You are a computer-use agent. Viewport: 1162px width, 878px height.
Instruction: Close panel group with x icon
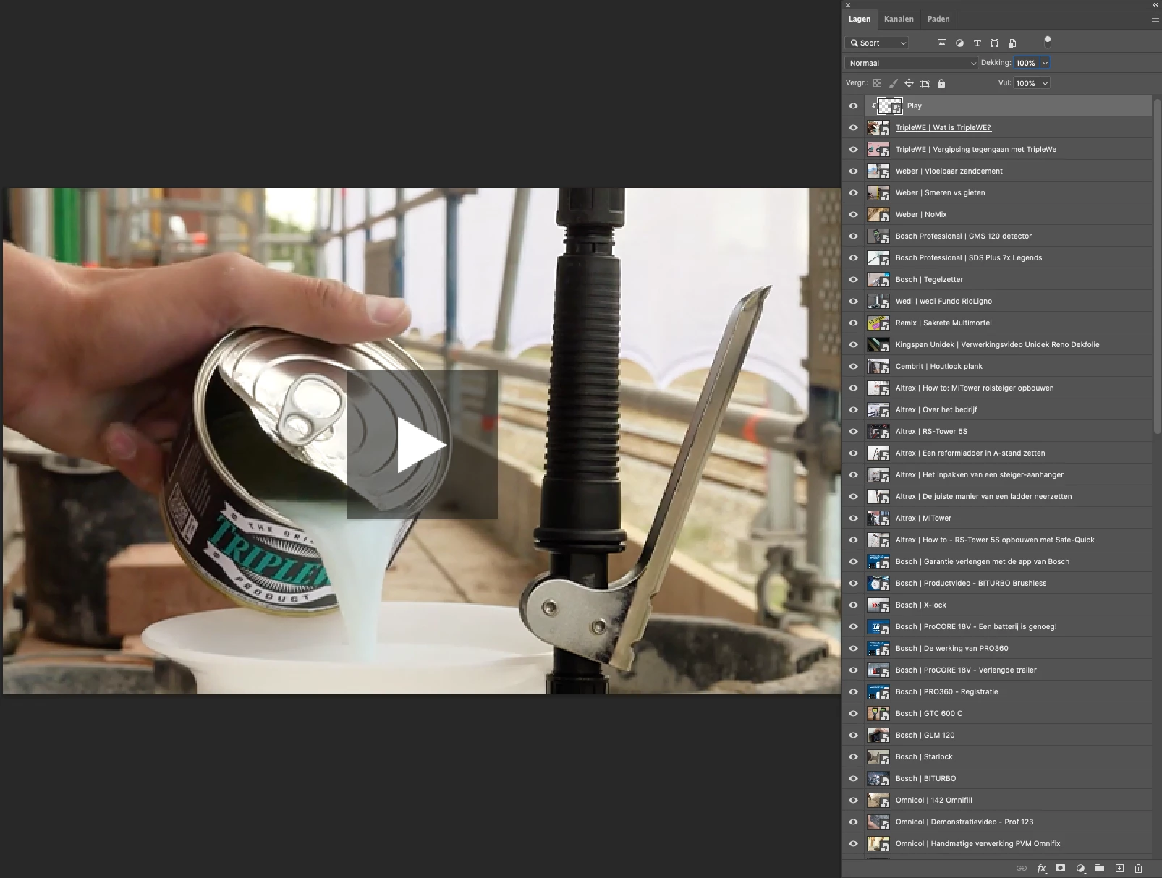[x=848, y=5]
